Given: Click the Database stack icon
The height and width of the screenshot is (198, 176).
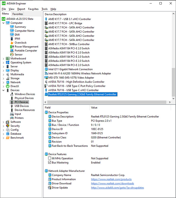Looking at the screenshot, I should click(x=8, y=134).
